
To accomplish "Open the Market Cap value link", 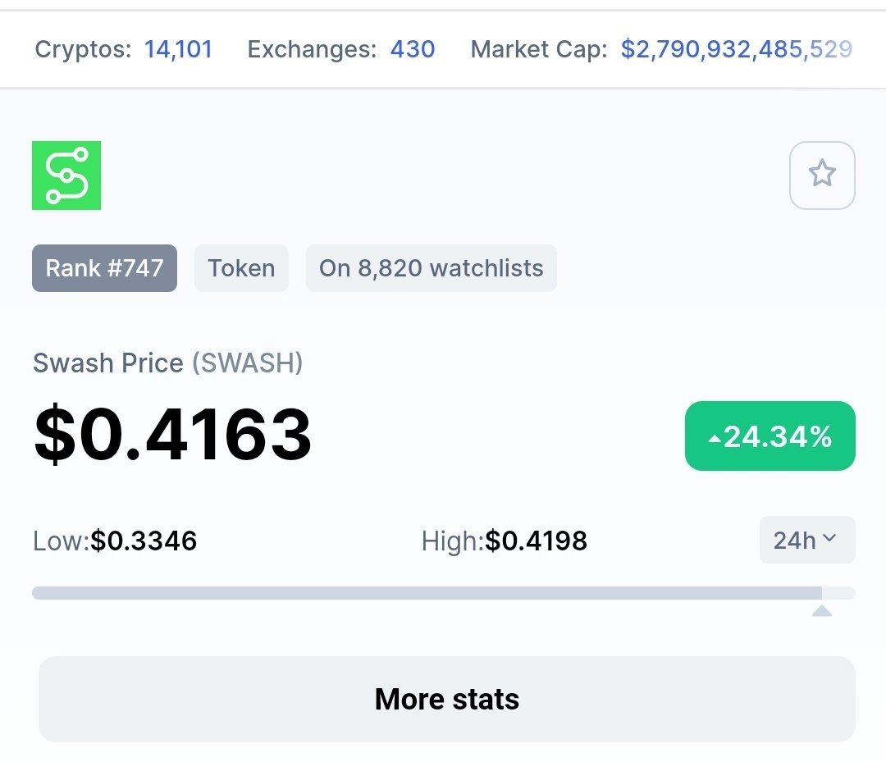I will click(736, 49).
